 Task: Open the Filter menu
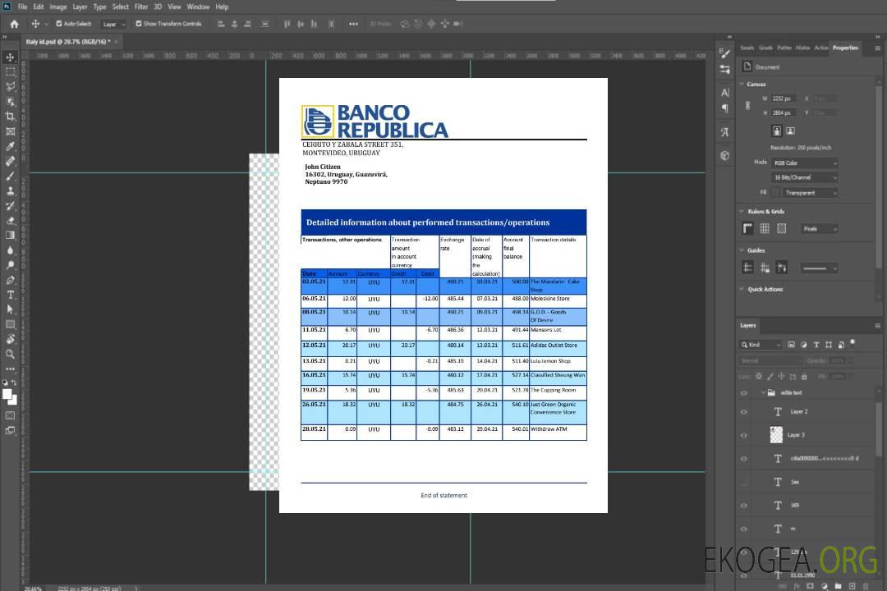(141, 7)
